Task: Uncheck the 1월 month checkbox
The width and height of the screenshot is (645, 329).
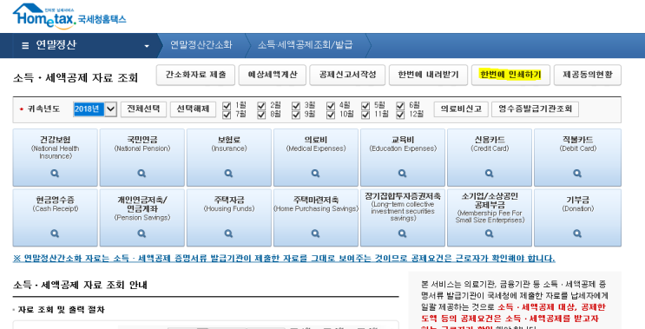Action: point(227,106)
